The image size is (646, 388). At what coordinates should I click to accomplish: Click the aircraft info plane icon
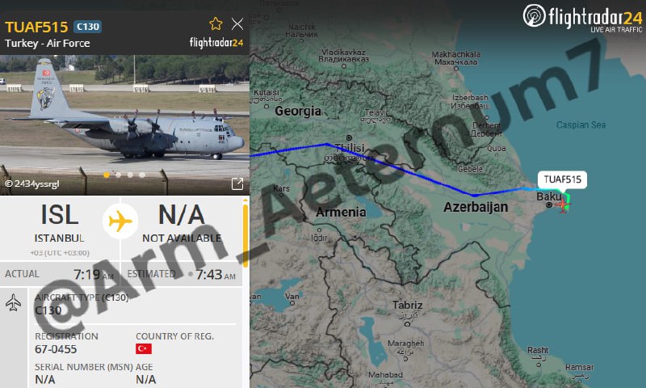click(13, 302)
